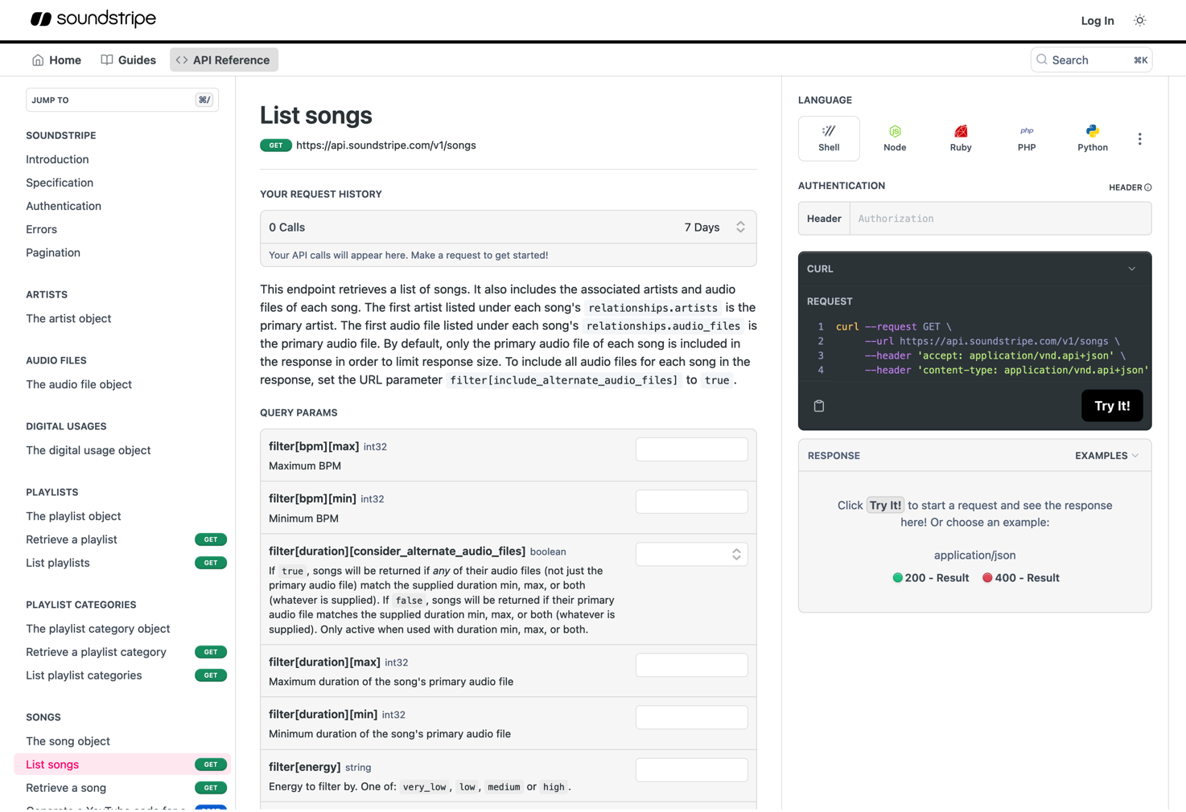Select the Shell language option
This screenshot has height=812, width=1186.
[829, 138]
